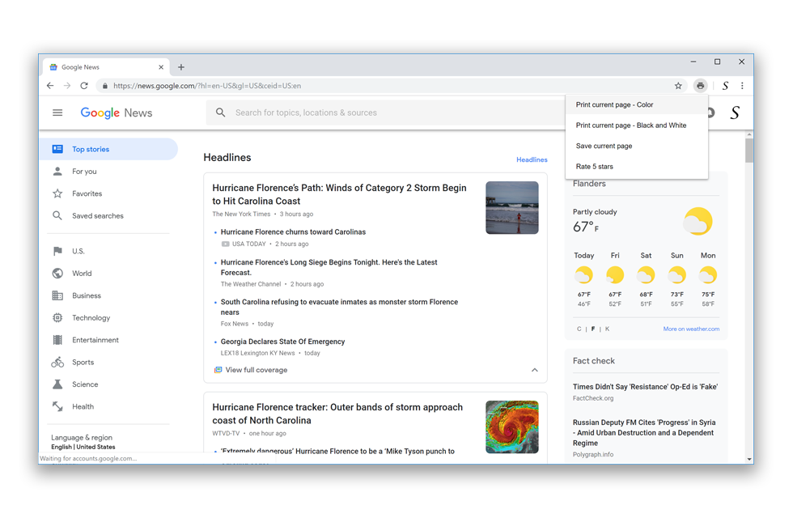
Task: Open View full coverage link
Action: point(256,370)
